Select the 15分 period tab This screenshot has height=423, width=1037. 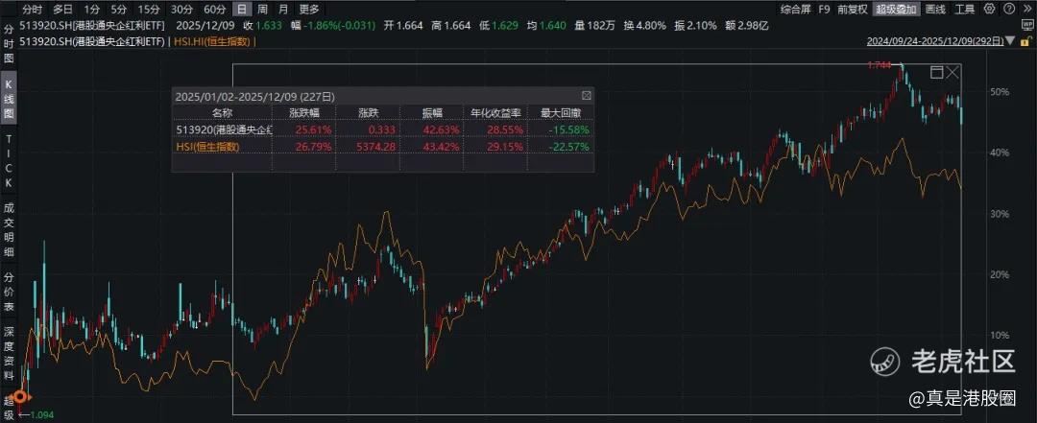click(148, 10)
